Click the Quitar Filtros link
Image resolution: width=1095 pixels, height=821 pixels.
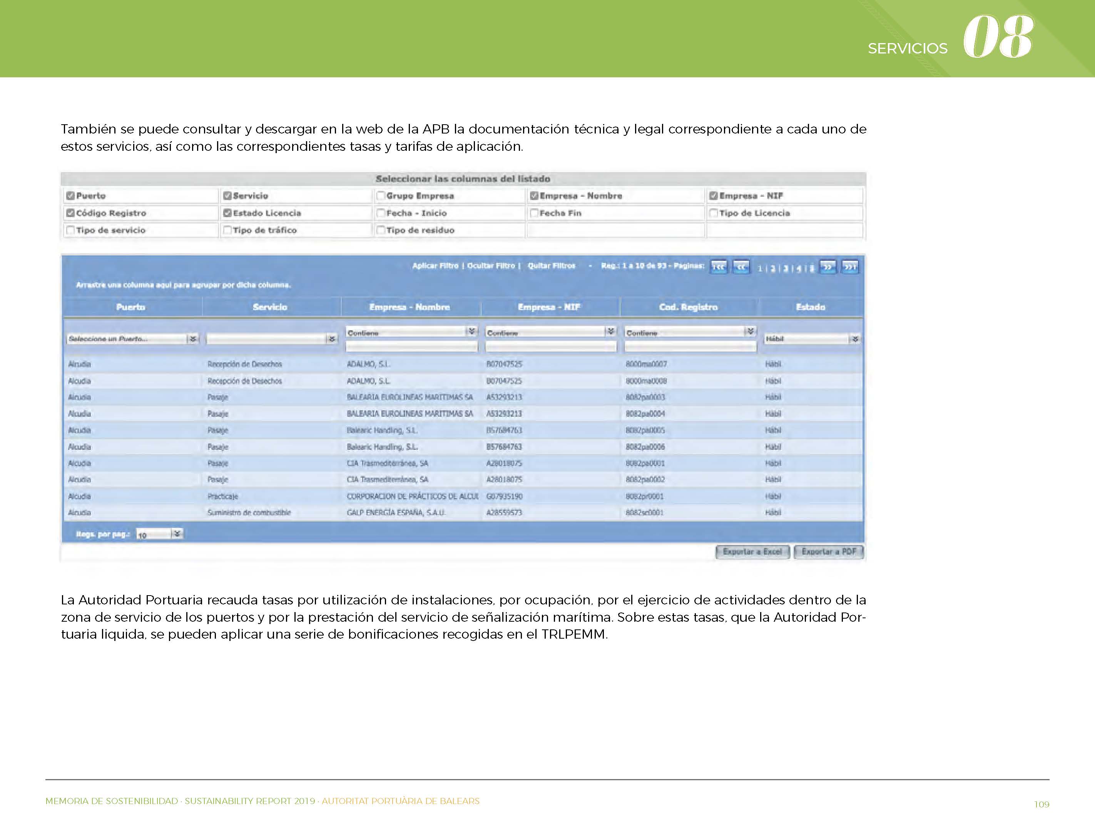point(552,266)
